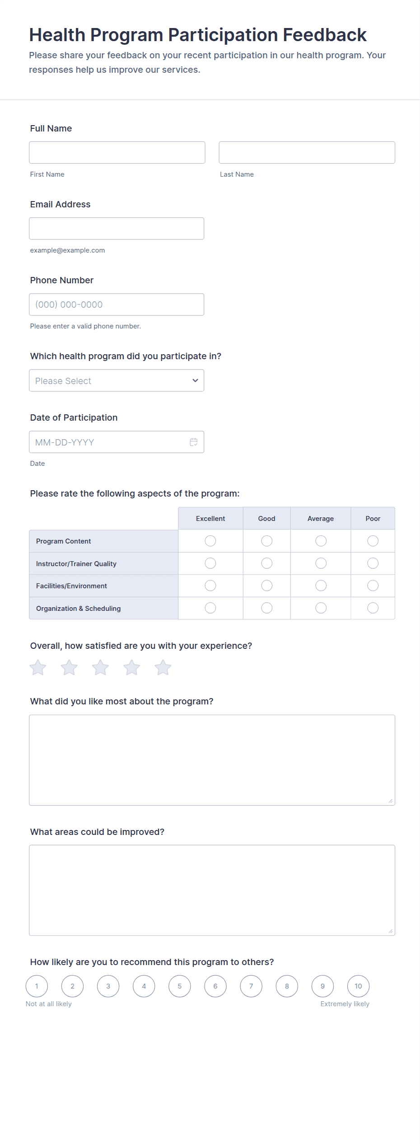The image size is (420, 1144).
Task: Focus the First Name text field
Action: 117,152
